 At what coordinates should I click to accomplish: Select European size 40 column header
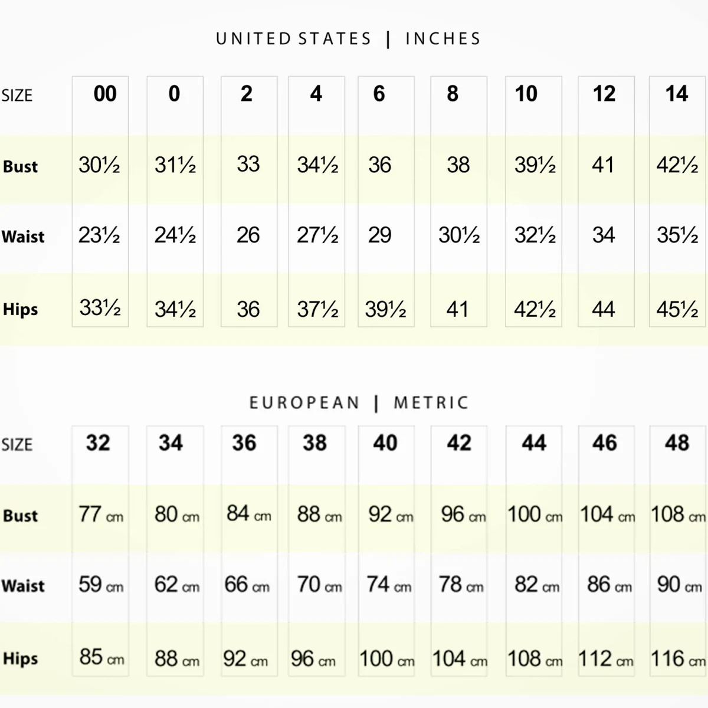(385, 443)
